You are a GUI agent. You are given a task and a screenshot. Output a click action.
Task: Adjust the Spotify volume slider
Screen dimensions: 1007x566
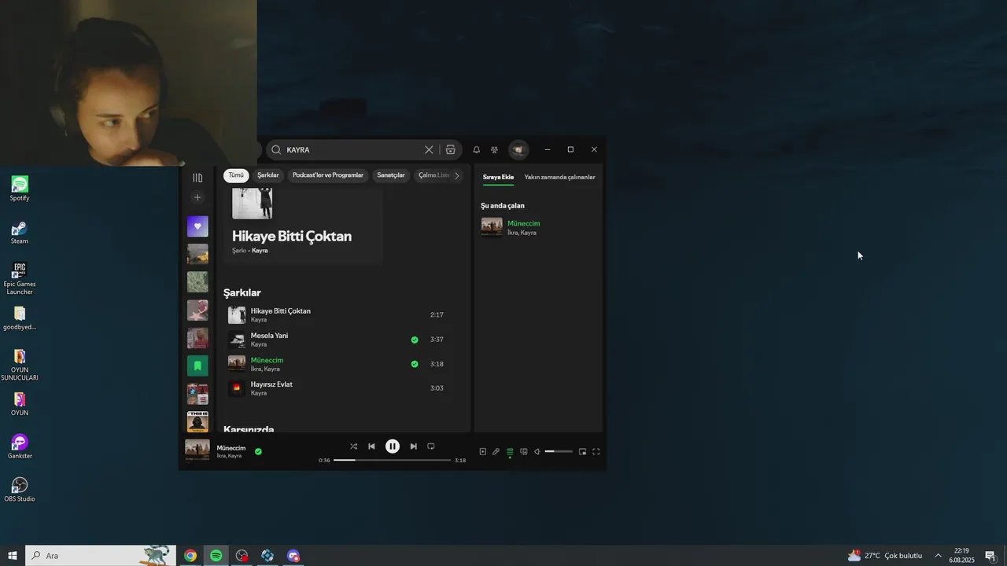coord(559,451)
